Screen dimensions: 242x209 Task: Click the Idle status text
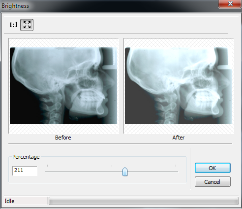(x=9, y=201)
